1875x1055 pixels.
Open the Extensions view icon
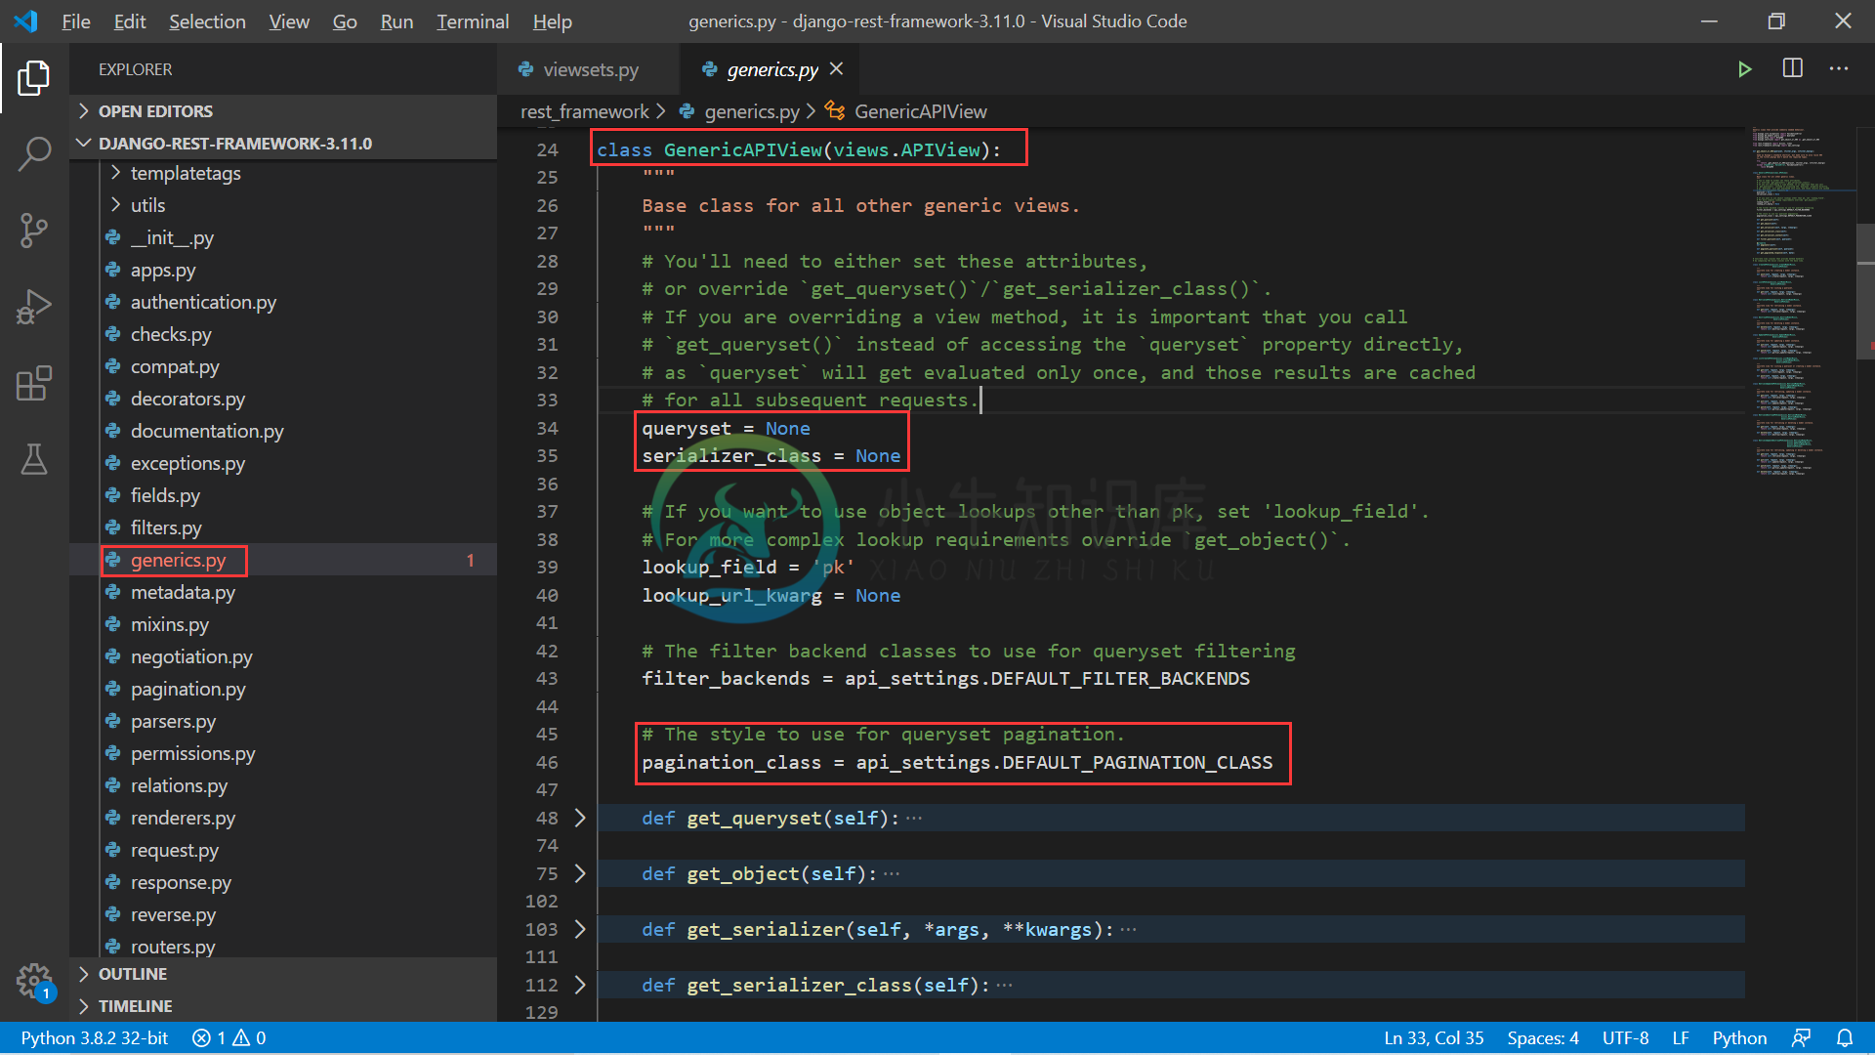[34, 383]
